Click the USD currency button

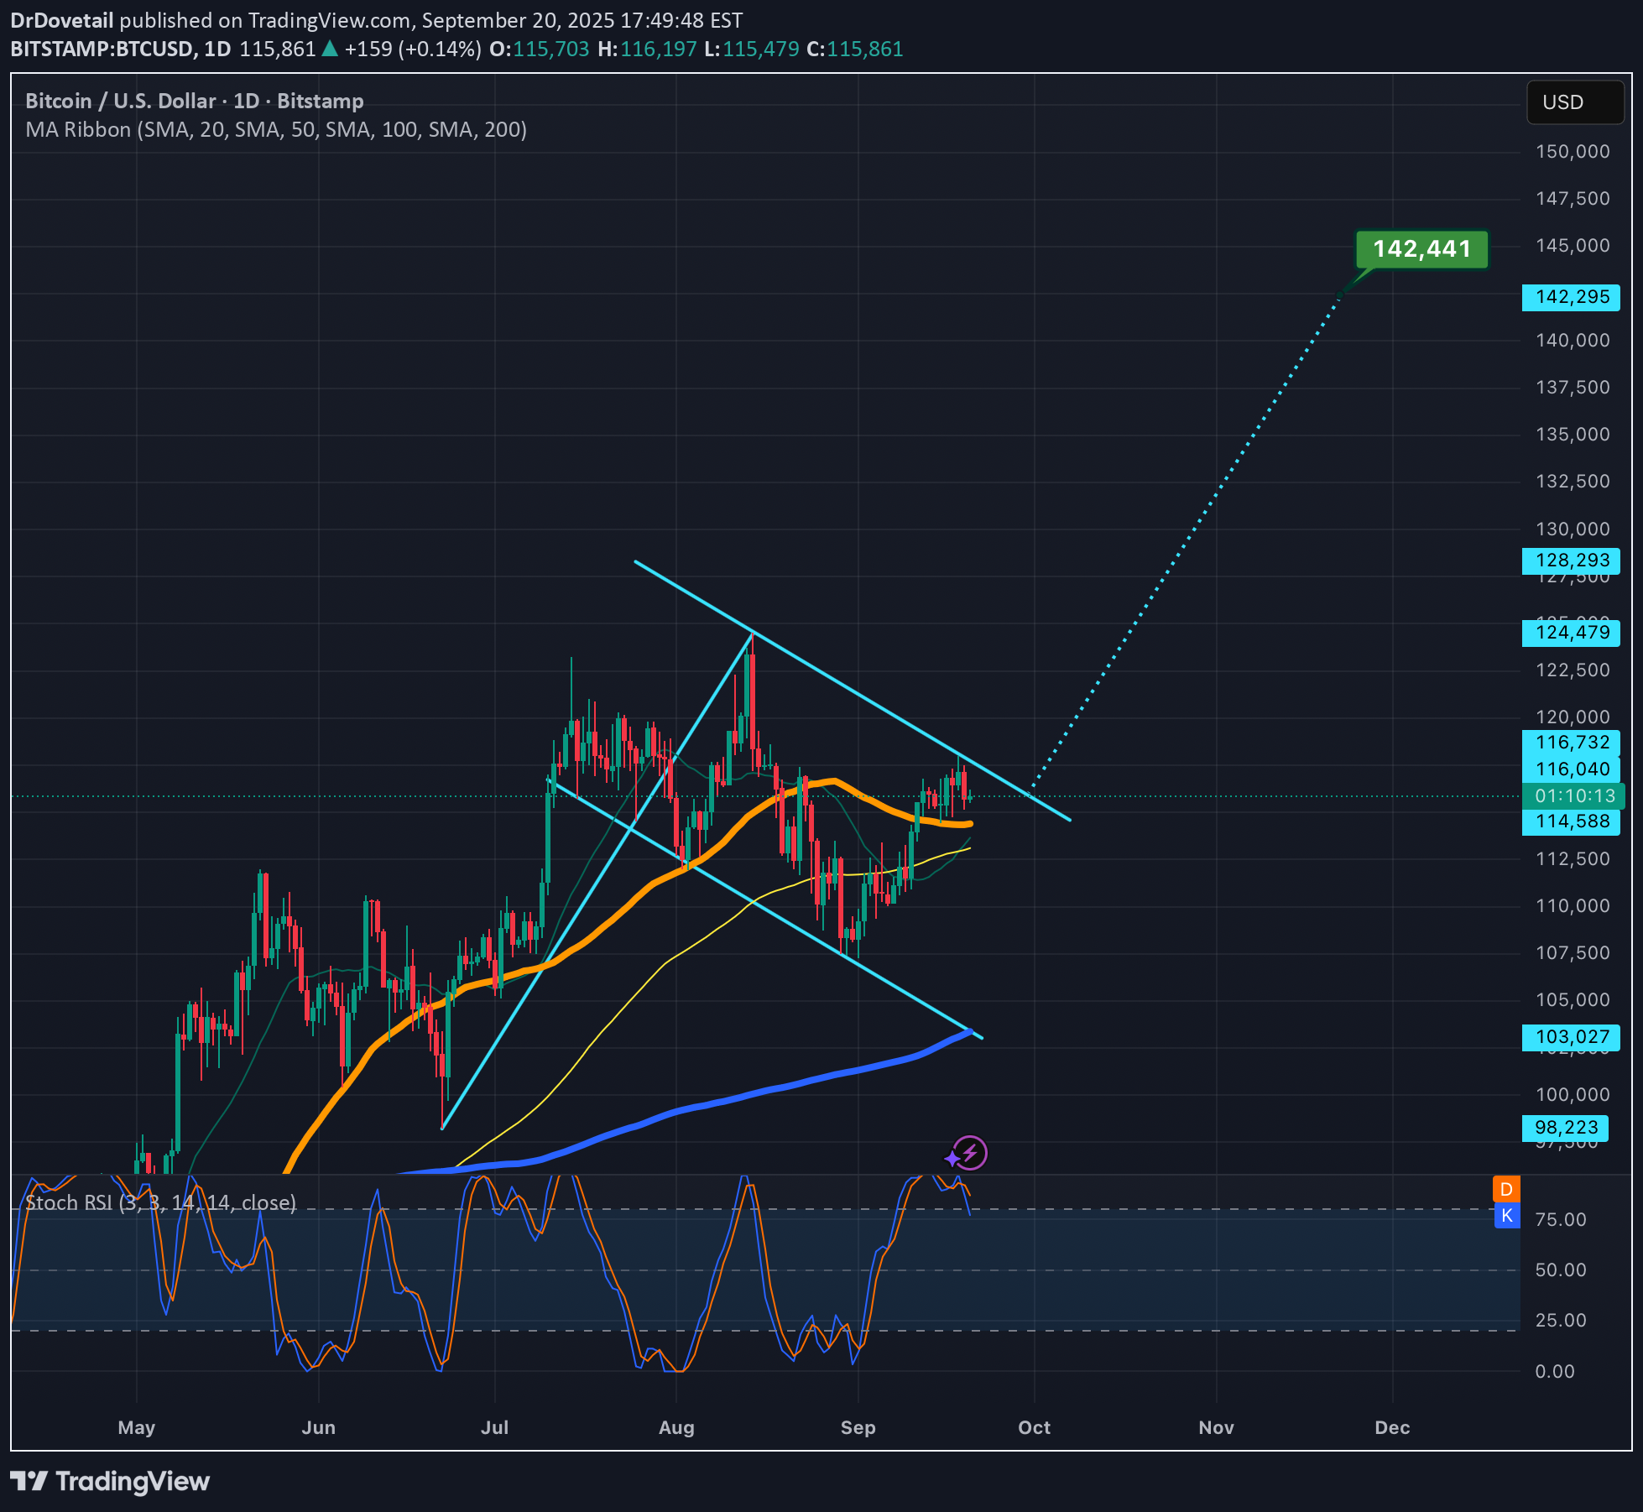[x=1575, y=102]
